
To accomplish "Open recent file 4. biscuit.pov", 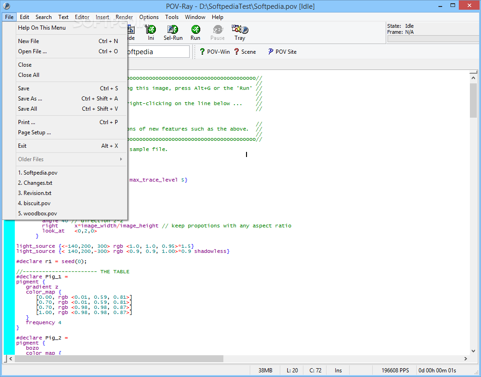I will pos(72,203).
